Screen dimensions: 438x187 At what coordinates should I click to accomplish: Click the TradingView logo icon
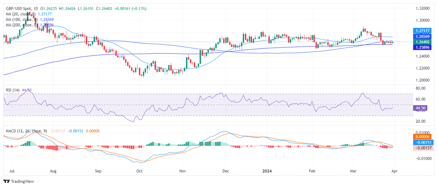[x=7, y=181]
